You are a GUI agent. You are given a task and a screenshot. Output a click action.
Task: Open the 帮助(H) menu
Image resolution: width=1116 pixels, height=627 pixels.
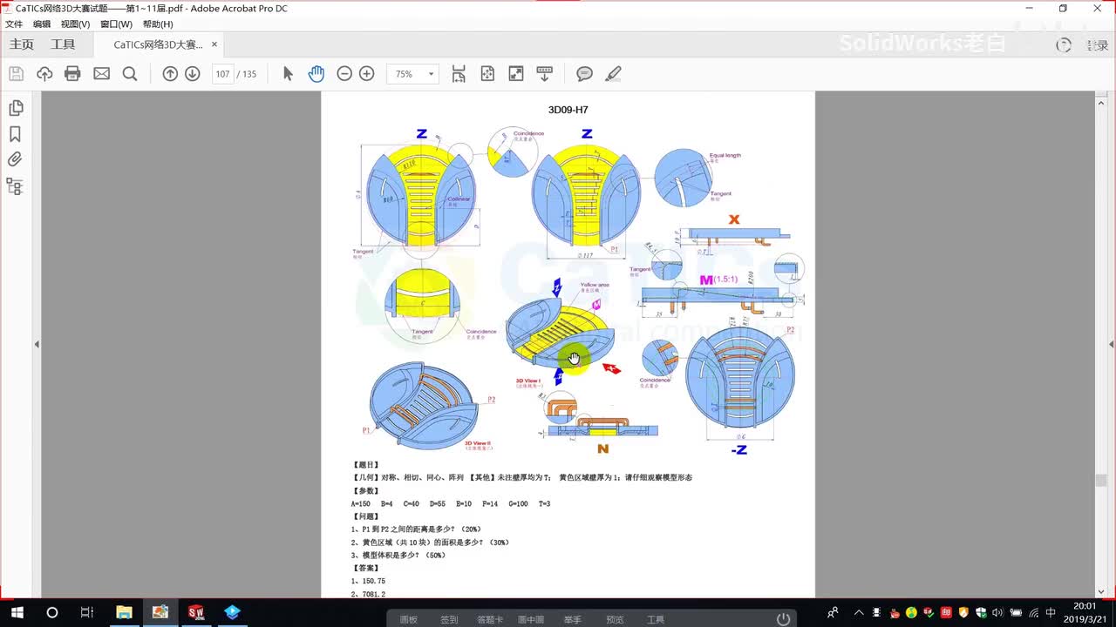[158, 24]
